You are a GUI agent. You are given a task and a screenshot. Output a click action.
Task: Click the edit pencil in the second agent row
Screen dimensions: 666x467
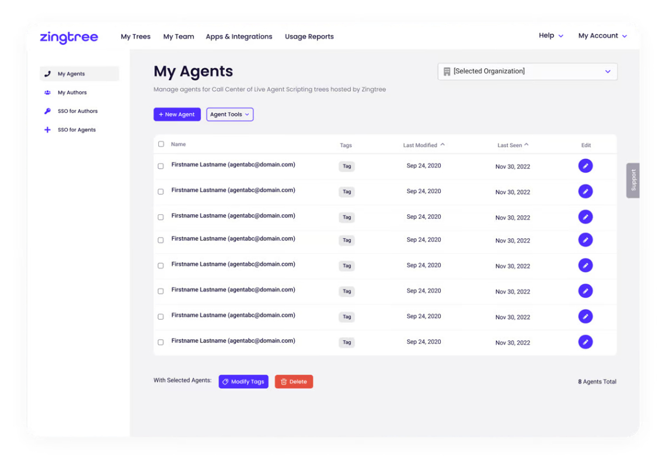[x=585, y=191]
